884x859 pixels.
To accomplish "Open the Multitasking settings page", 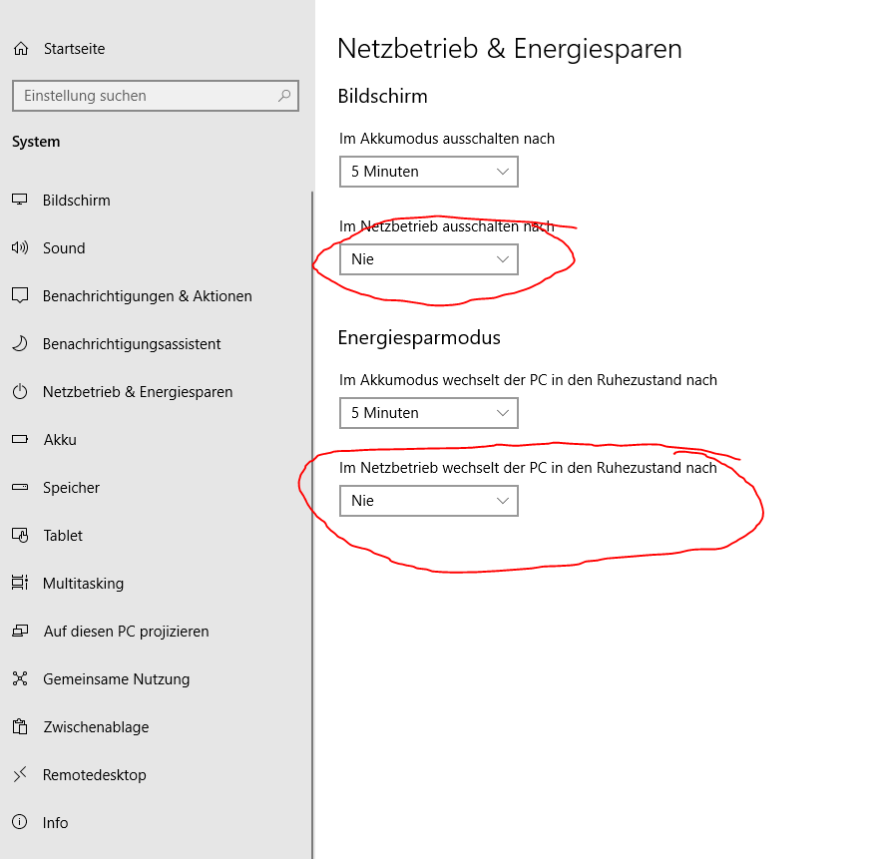I will (x=84, y=584).
